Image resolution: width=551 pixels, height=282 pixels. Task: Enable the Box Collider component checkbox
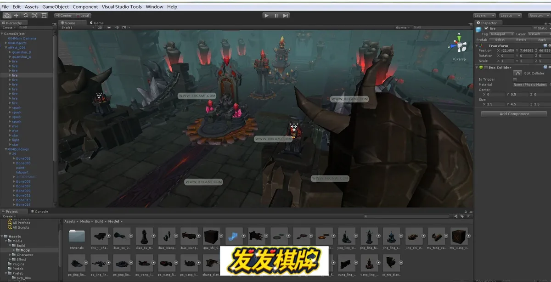(486, 68)
